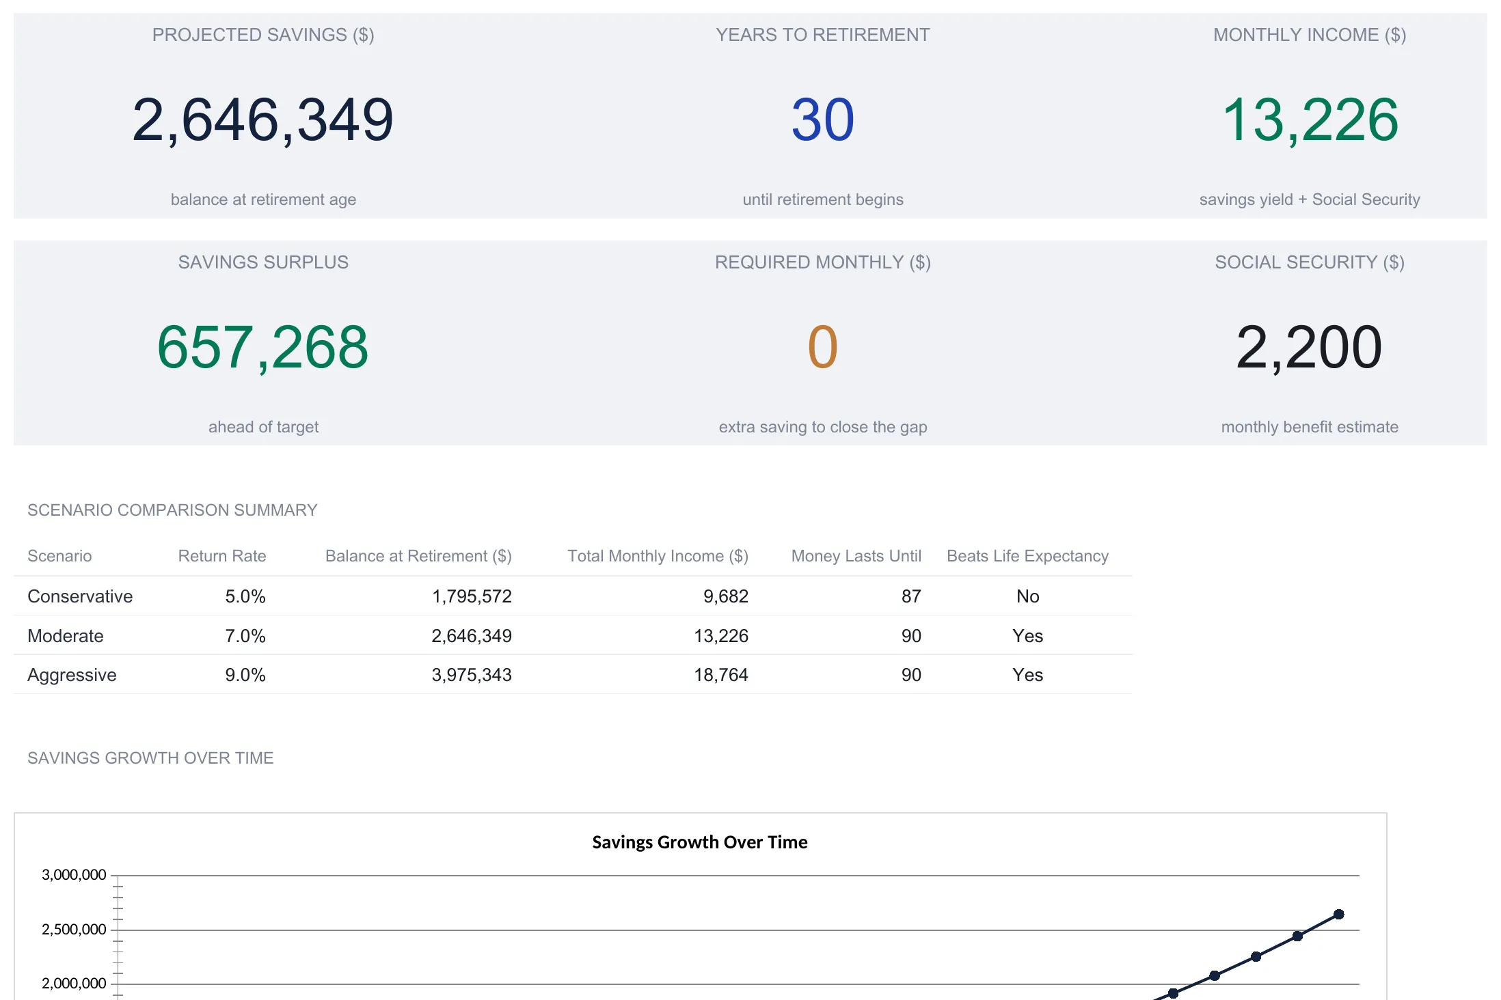
Task: Click the 3,975,343 balance cell
Action: (472, 675)
